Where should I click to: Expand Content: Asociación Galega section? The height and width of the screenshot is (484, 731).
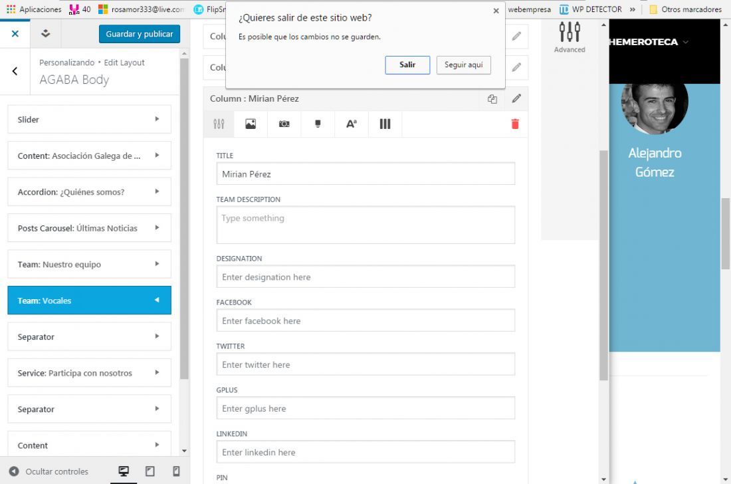90,156
